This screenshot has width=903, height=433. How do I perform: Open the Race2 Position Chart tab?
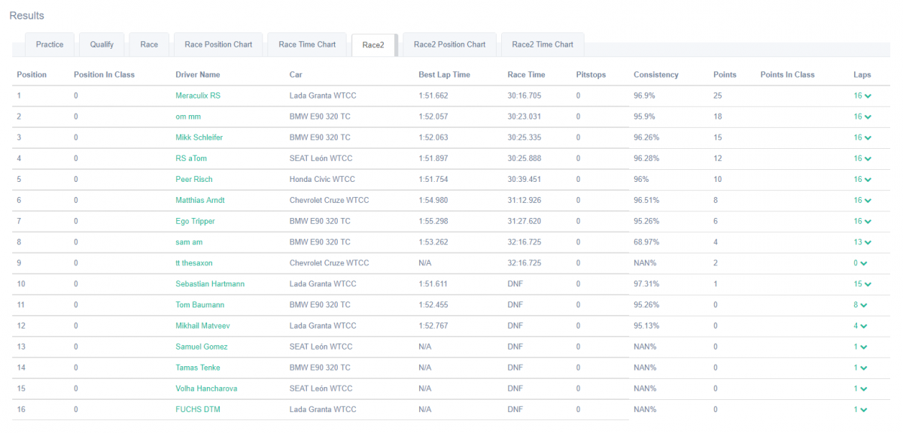[x=449, y=44]
